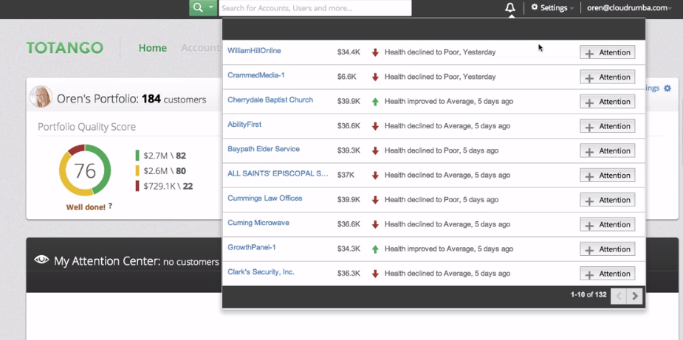Open the Baypath Elder Service account link
683x340 pixels.
[x=264, y=149]
